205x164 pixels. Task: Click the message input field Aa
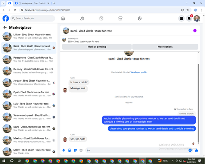tap(137, 150)
